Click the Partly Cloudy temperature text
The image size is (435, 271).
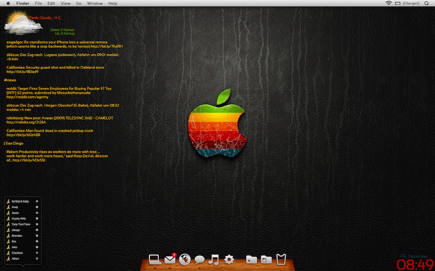click(x=45, y=18)
